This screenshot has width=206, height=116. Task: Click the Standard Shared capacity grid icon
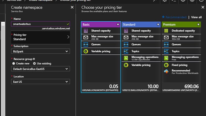[x=126, y=31]
